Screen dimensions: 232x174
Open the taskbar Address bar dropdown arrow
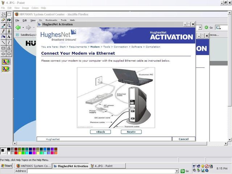(177, 171)
